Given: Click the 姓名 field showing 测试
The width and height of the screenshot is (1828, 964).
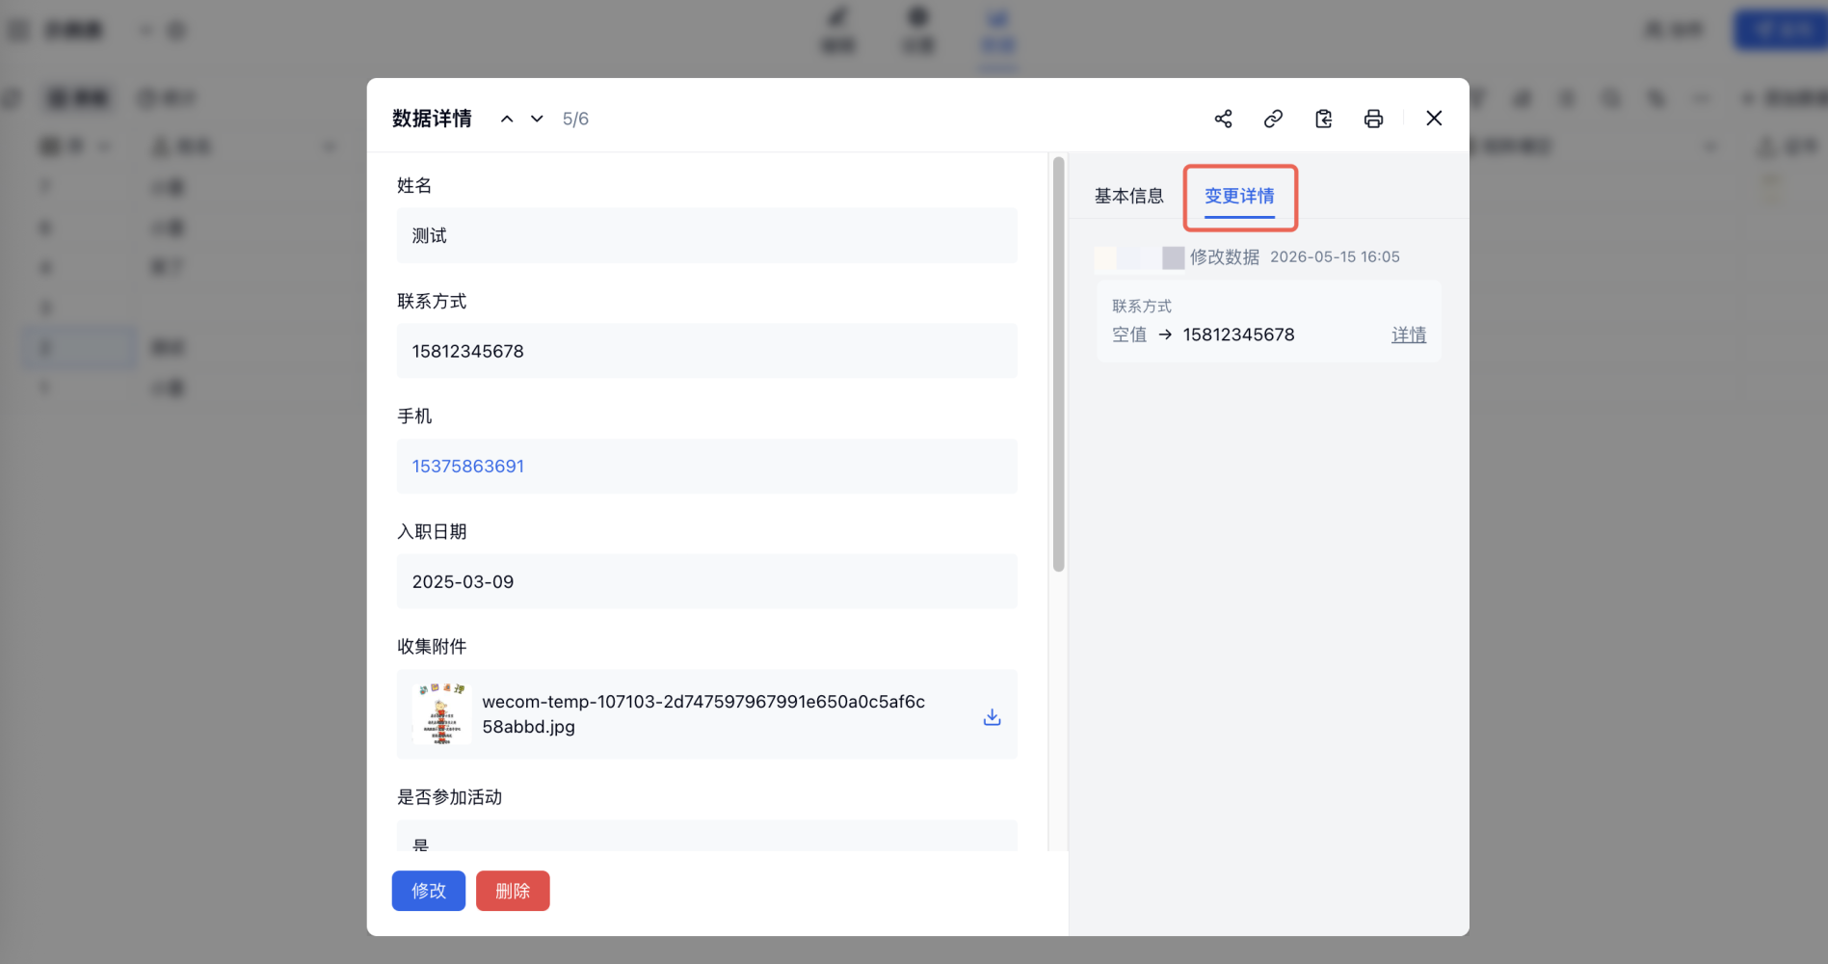Looking at the screenshot, I should (x=707, y=235).
